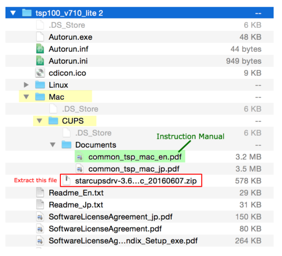The width and height of the screenshot is (282, 256).
Task: Click the starcupsdrv zip archive icon
Action: [x=67, y=181]
